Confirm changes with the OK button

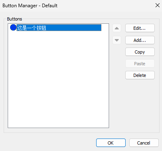tap(111, 143)
